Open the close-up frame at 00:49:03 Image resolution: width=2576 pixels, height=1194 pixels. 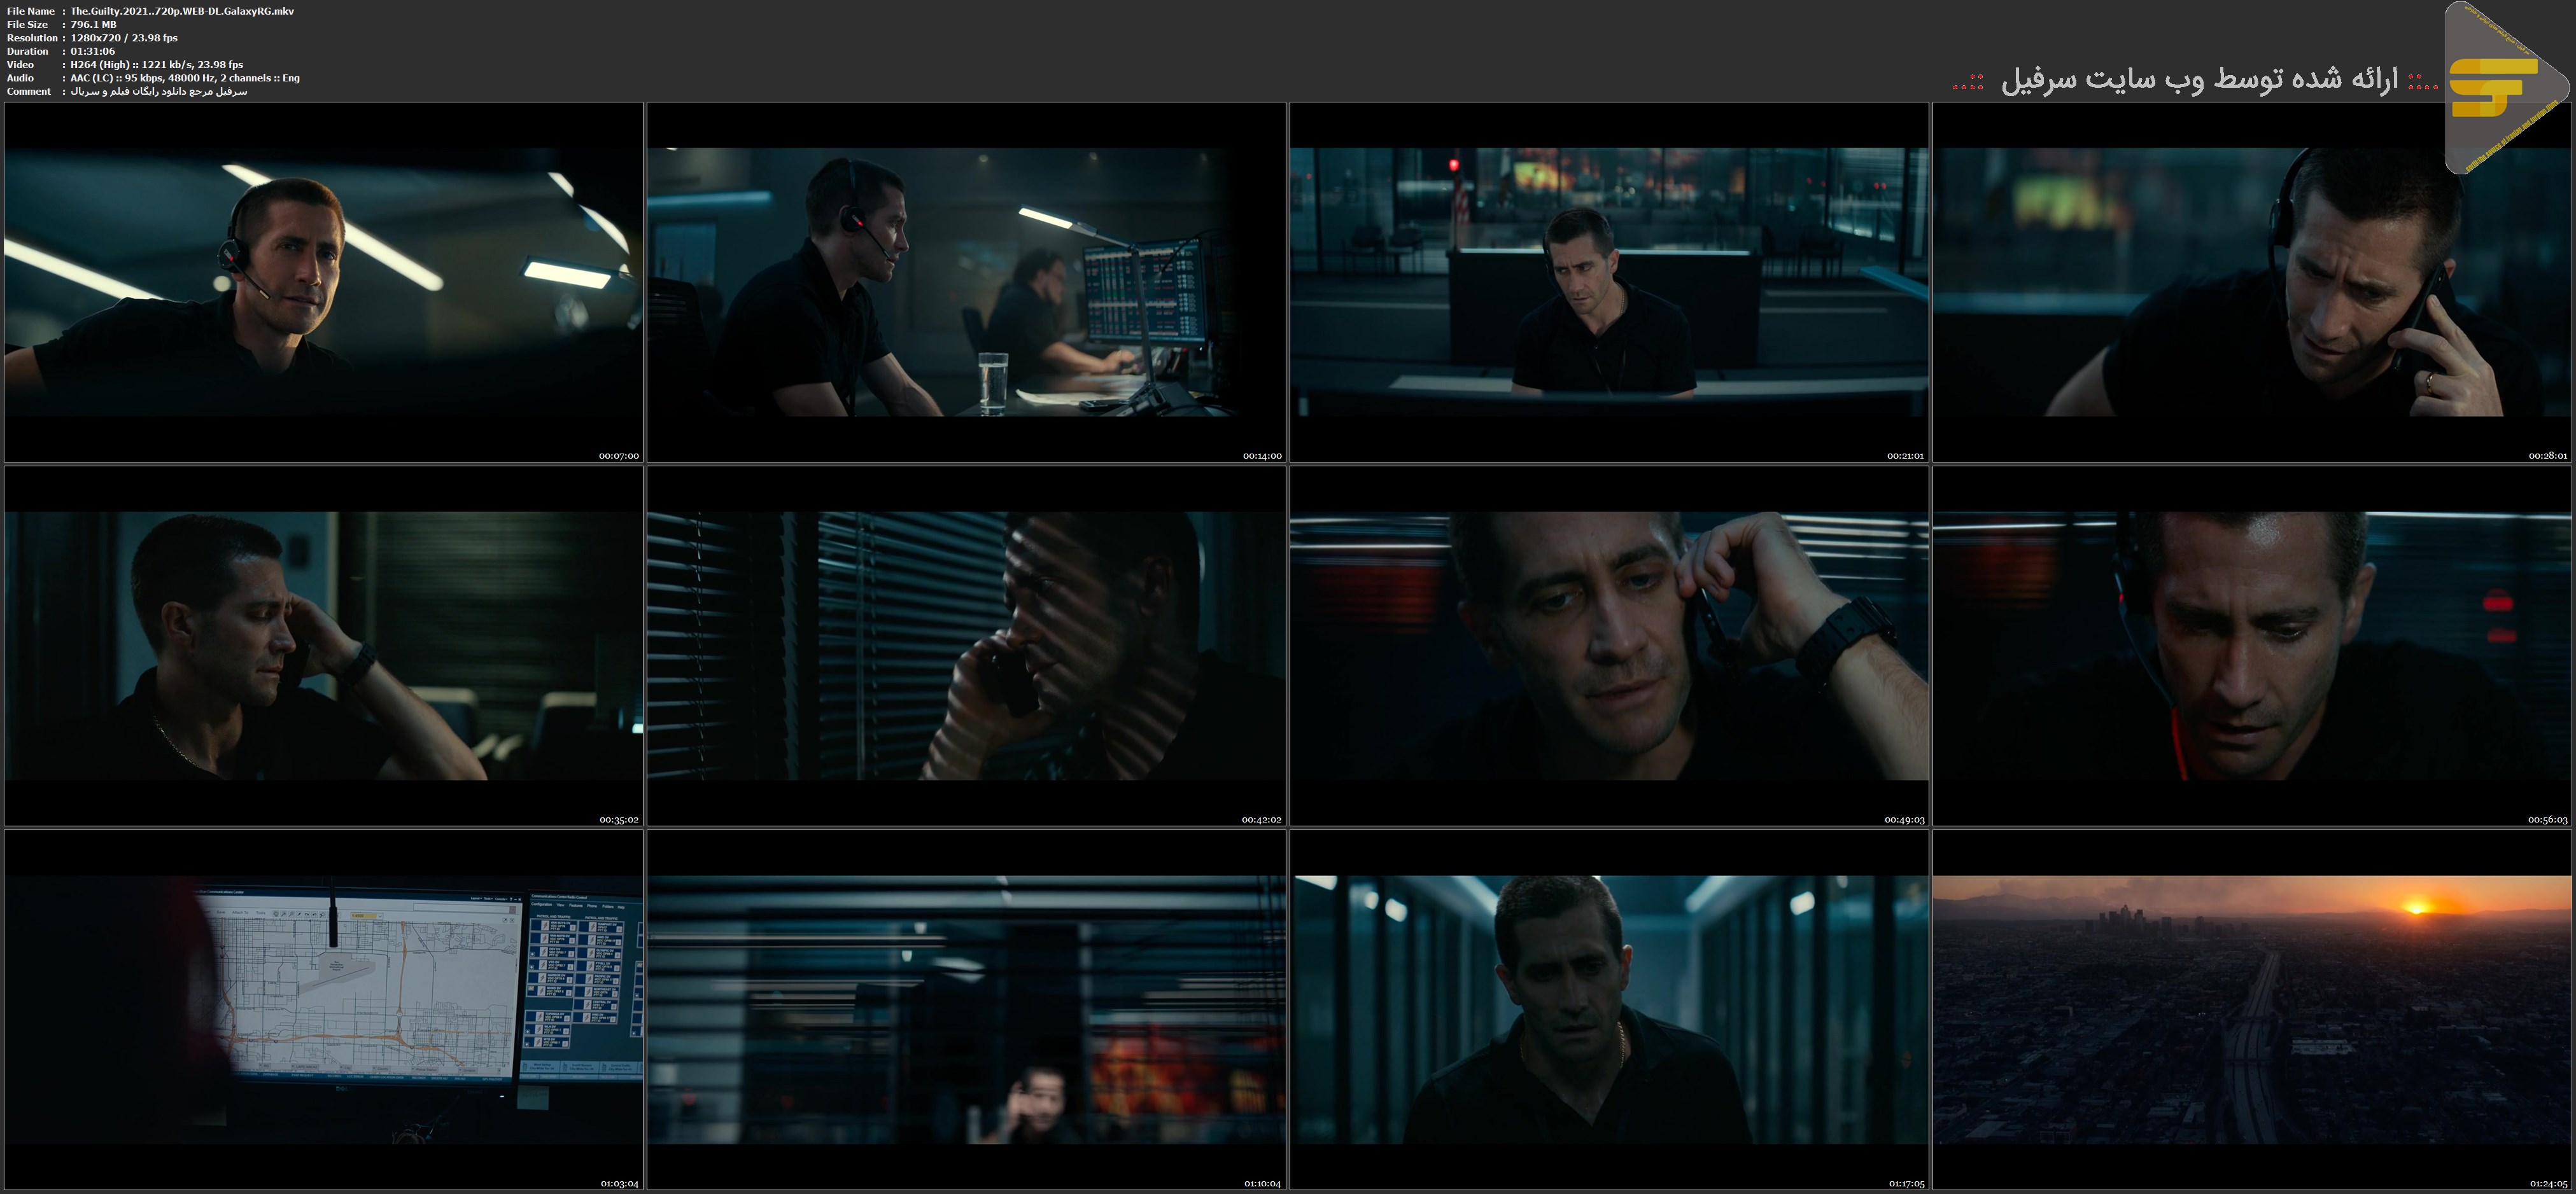tap(1609, 646)
